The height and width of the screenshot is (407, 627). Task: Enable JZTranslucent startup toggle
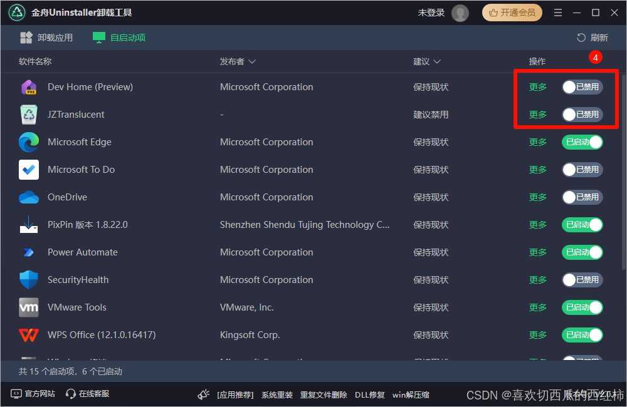pos(582,114)
